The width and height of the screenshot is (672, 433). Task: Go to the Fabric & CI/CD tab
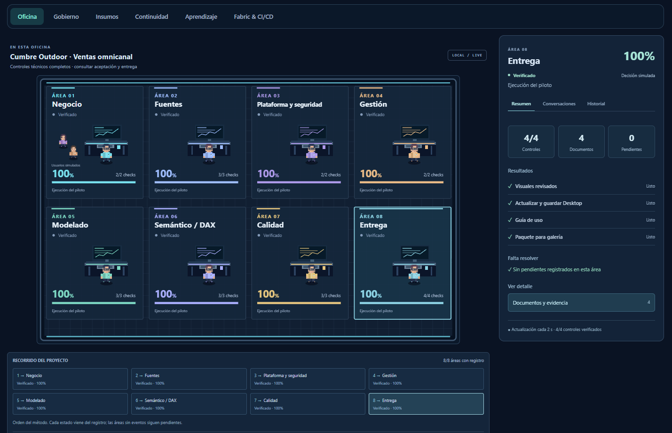[x=253, y=16]
